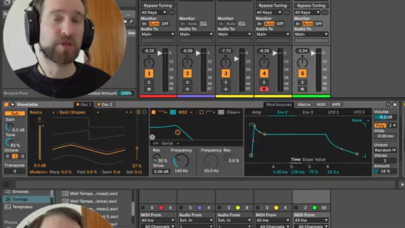Screen dimensions: 405x228
Task: Click the ellipsis button beside track 5 All Keys
Action: pyautogui.click(x=325, y=13)
